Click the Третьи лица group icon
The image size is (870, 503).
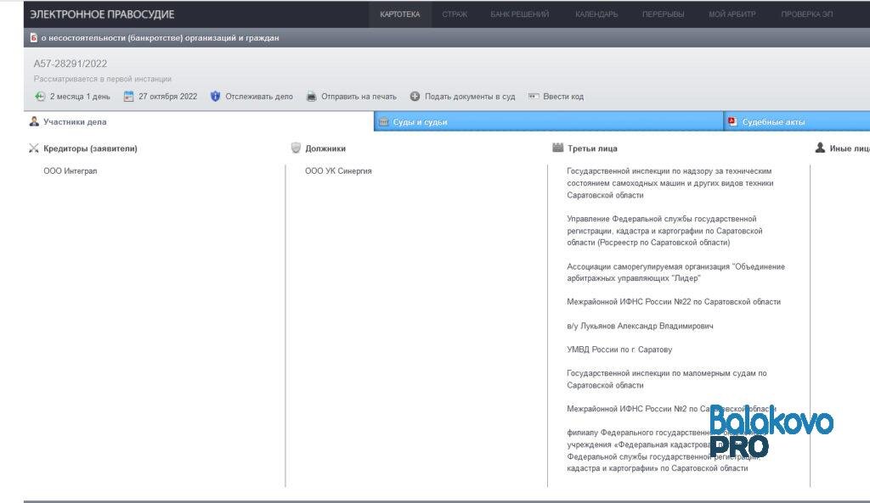point(557,148)
